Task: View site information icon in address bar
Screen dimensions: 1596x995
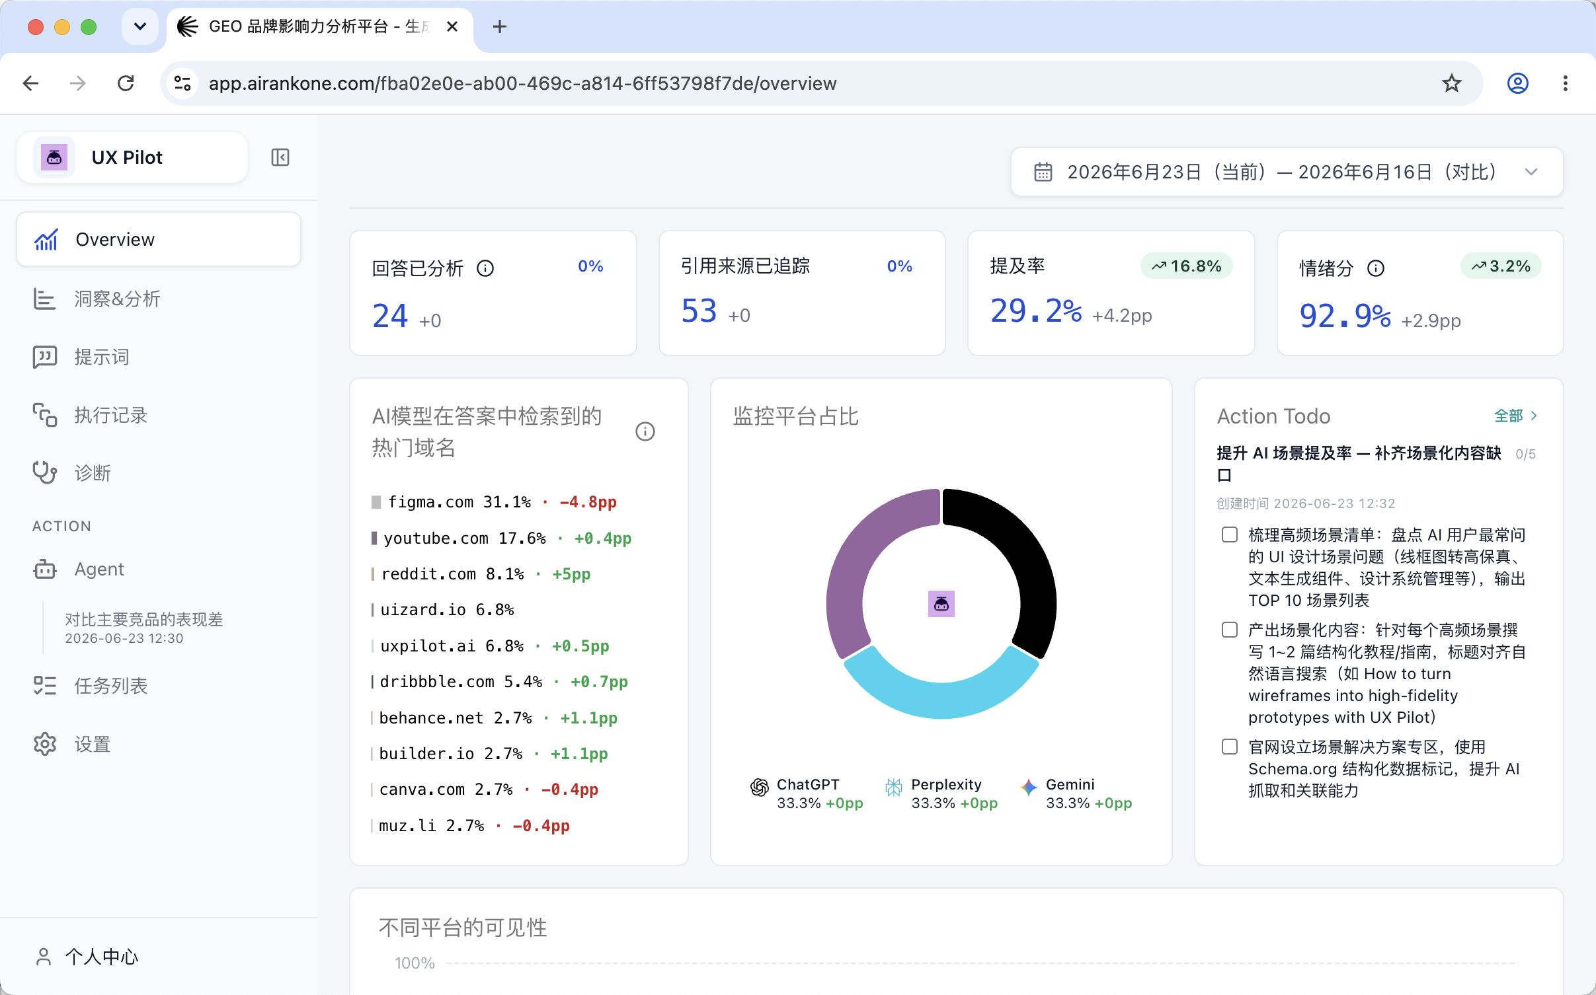Action: coord(182,83)
